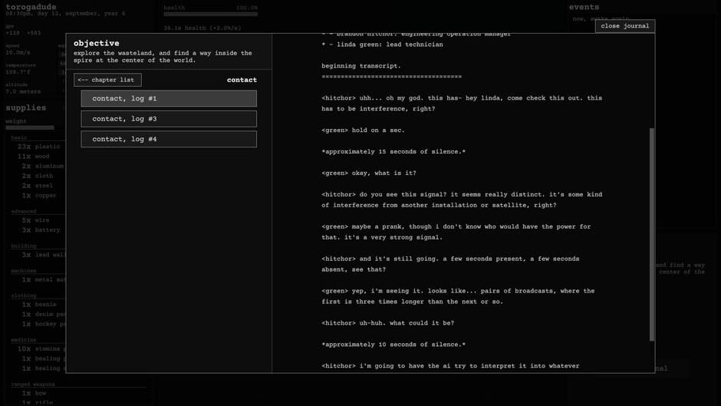Image resolution: width=721 pixels, height=406 pixels.
Task: Click '*approximately 10 seconds of silence.*' line
Action: (x=393, y=345)
